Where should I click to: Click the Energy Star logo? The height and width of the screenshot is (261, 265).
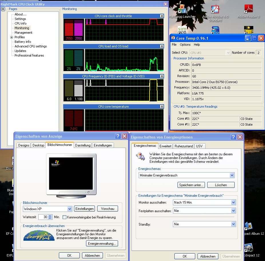(x=39, y=235)
